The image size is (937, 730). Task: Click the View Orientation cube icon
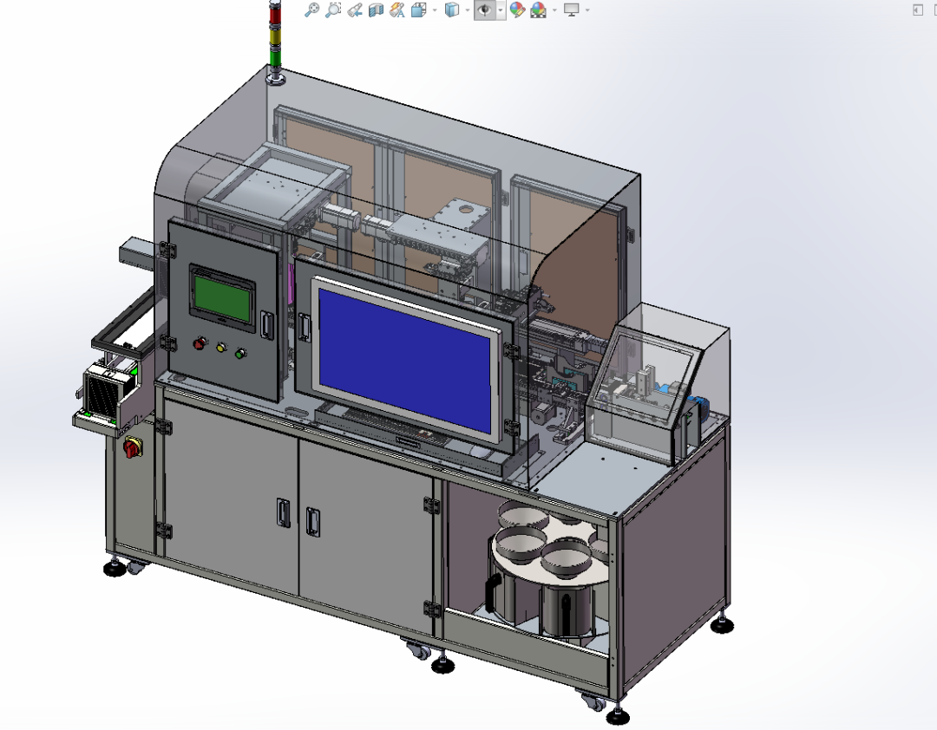tap(419, 10)
